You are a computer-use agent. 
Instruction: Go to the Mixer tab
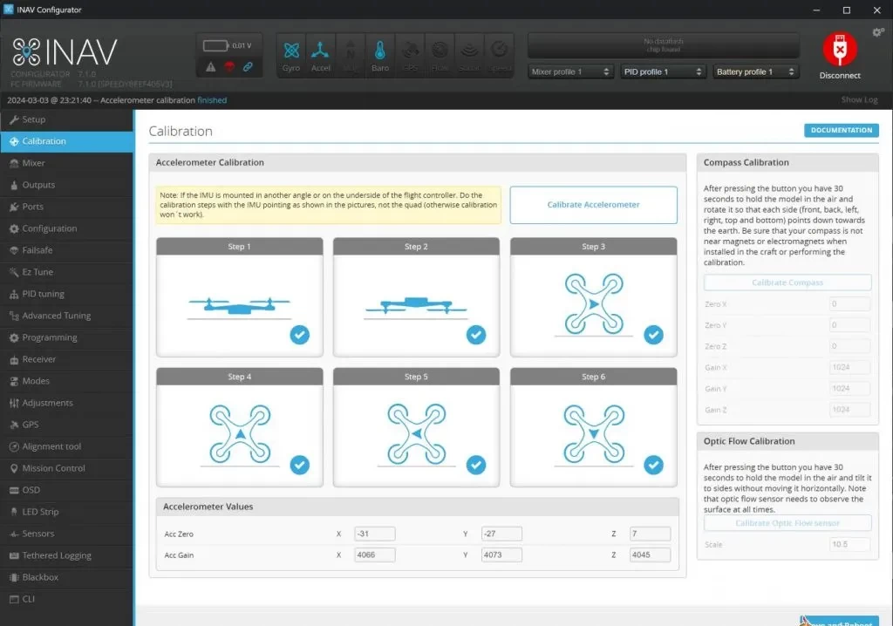(x=66, y=163)
